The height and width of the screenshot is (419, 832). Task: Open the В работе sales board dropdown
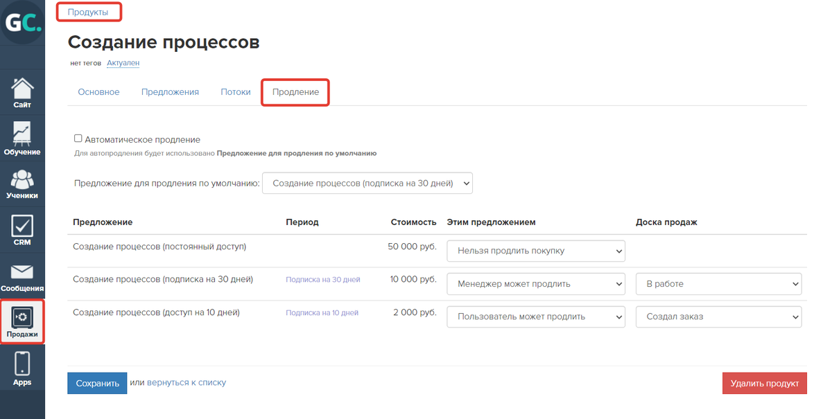(718, 283)
